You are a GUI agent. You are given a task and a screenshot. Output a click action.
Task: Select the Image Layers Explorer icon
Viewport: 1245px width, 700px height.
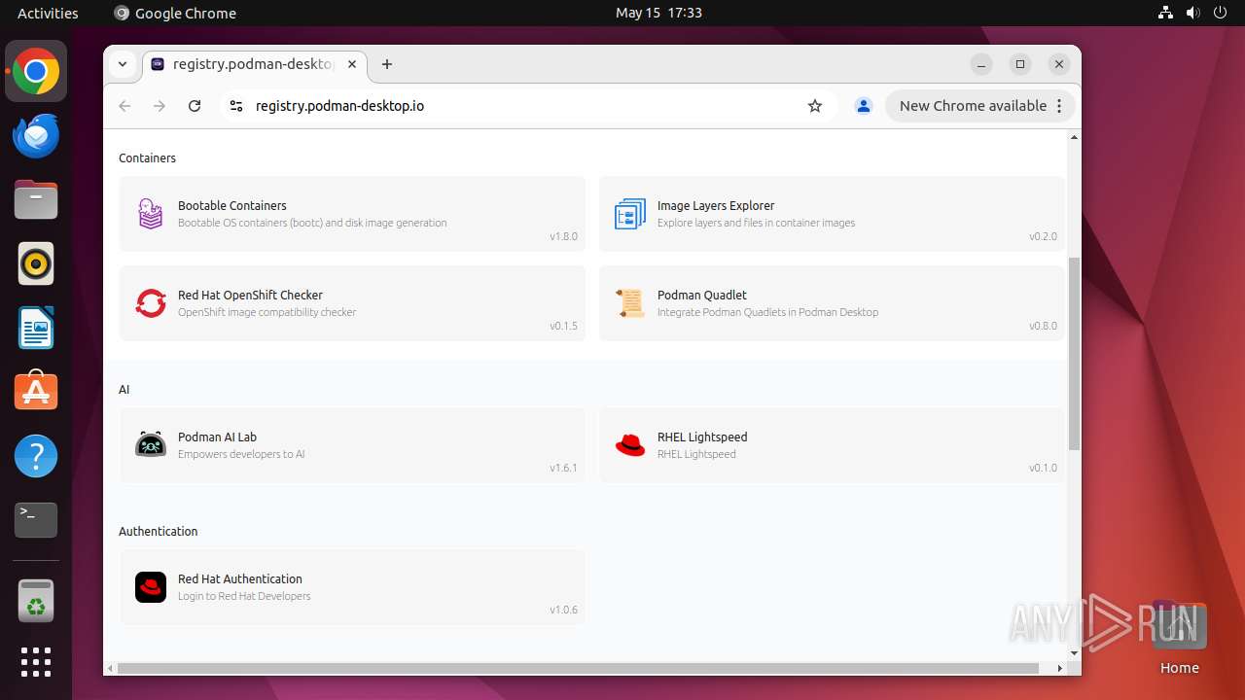(630, 214)
